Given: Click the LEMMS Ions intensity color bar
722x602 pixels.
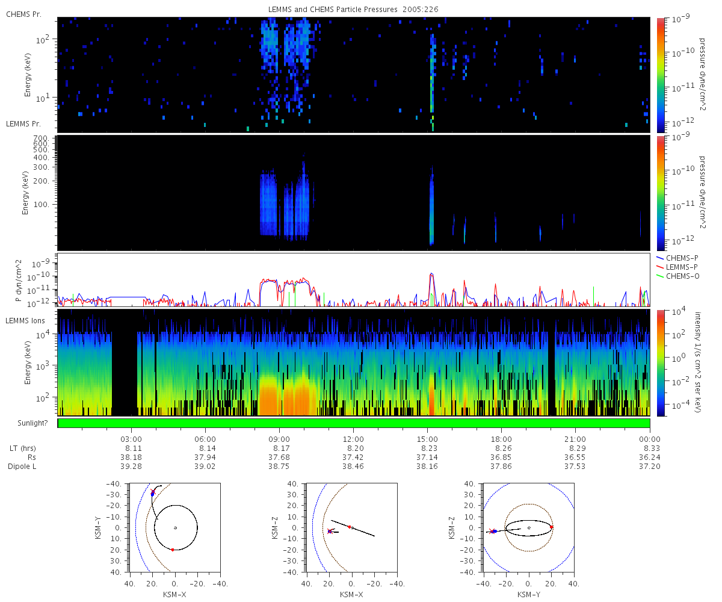Looking at the screenshot, I should point(661,362).
